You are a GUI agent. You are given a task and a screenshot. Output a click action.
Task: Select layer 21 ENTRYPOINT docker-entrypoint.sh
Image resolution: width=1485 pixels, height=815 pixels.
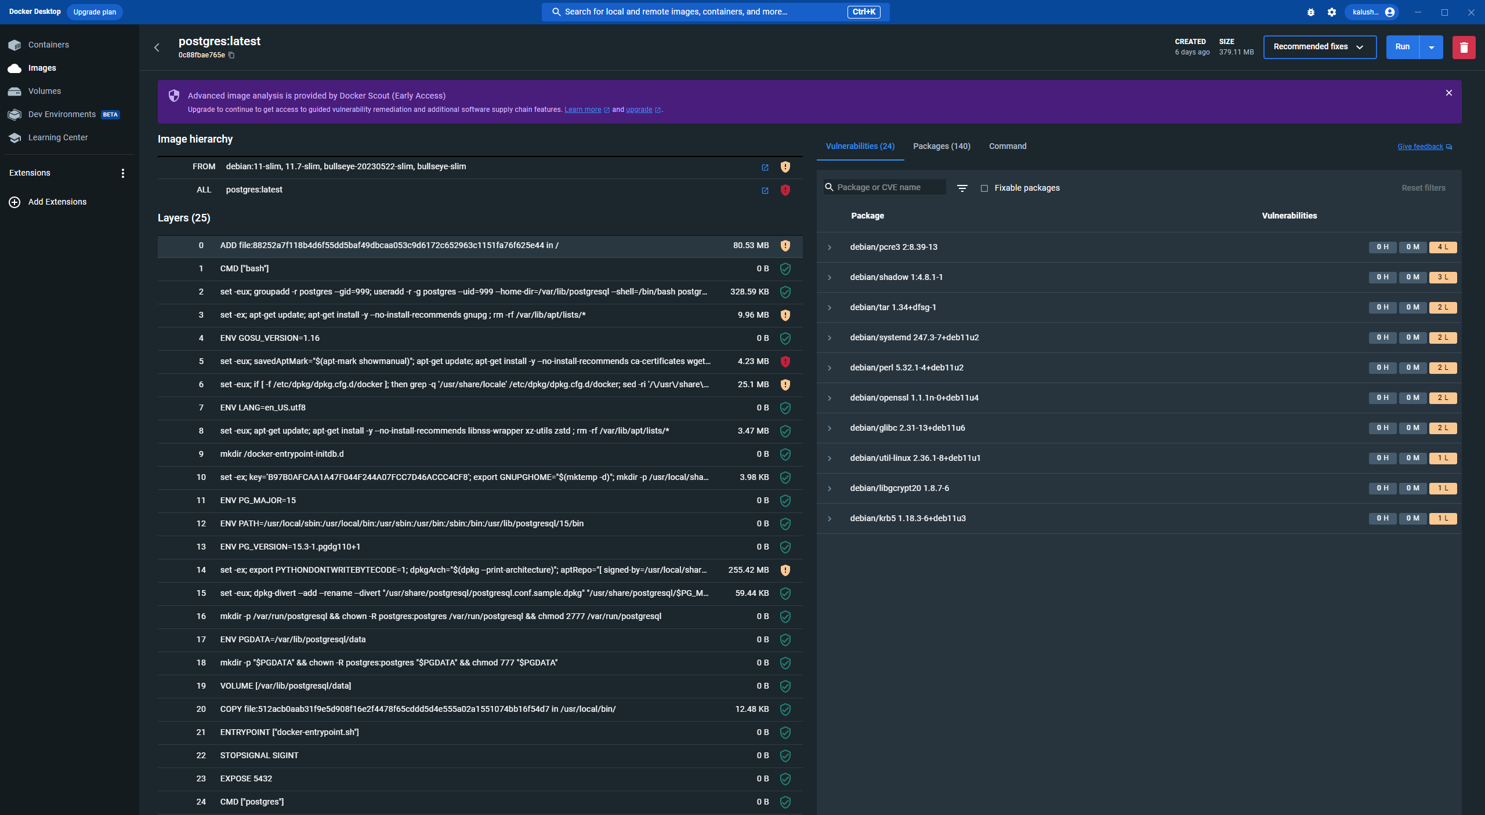pyautogui.click(x=480, y=733)
